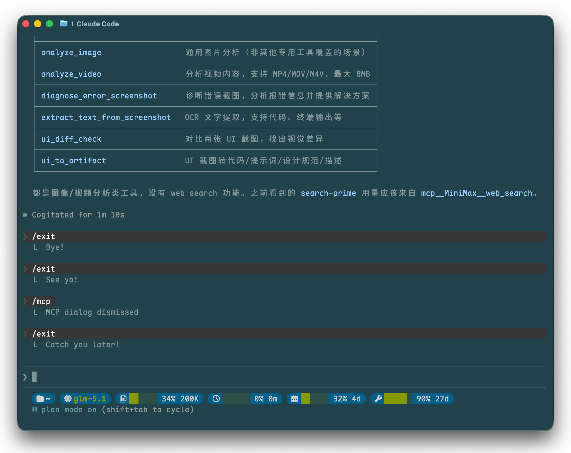
Task: Click the chip icon beside glm-5.1
Action: tap(68, 399)
